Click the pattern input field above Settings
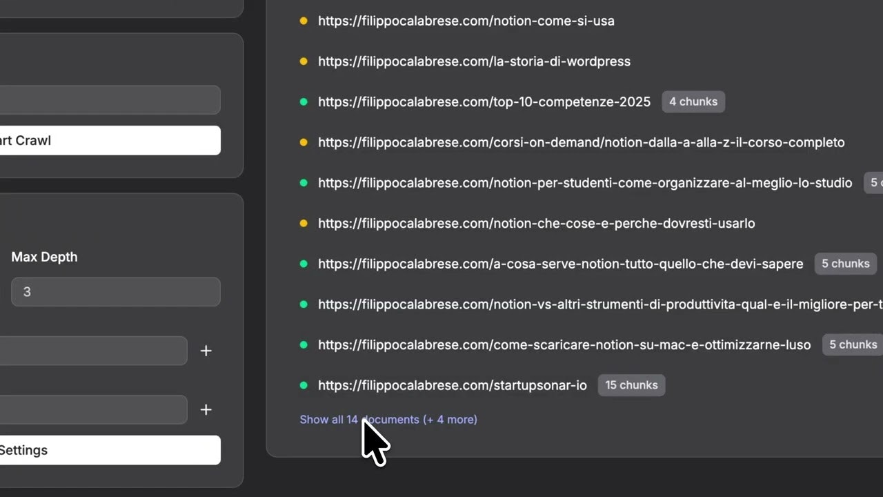Screen dimensions: 883x497 tap(93, 410)
